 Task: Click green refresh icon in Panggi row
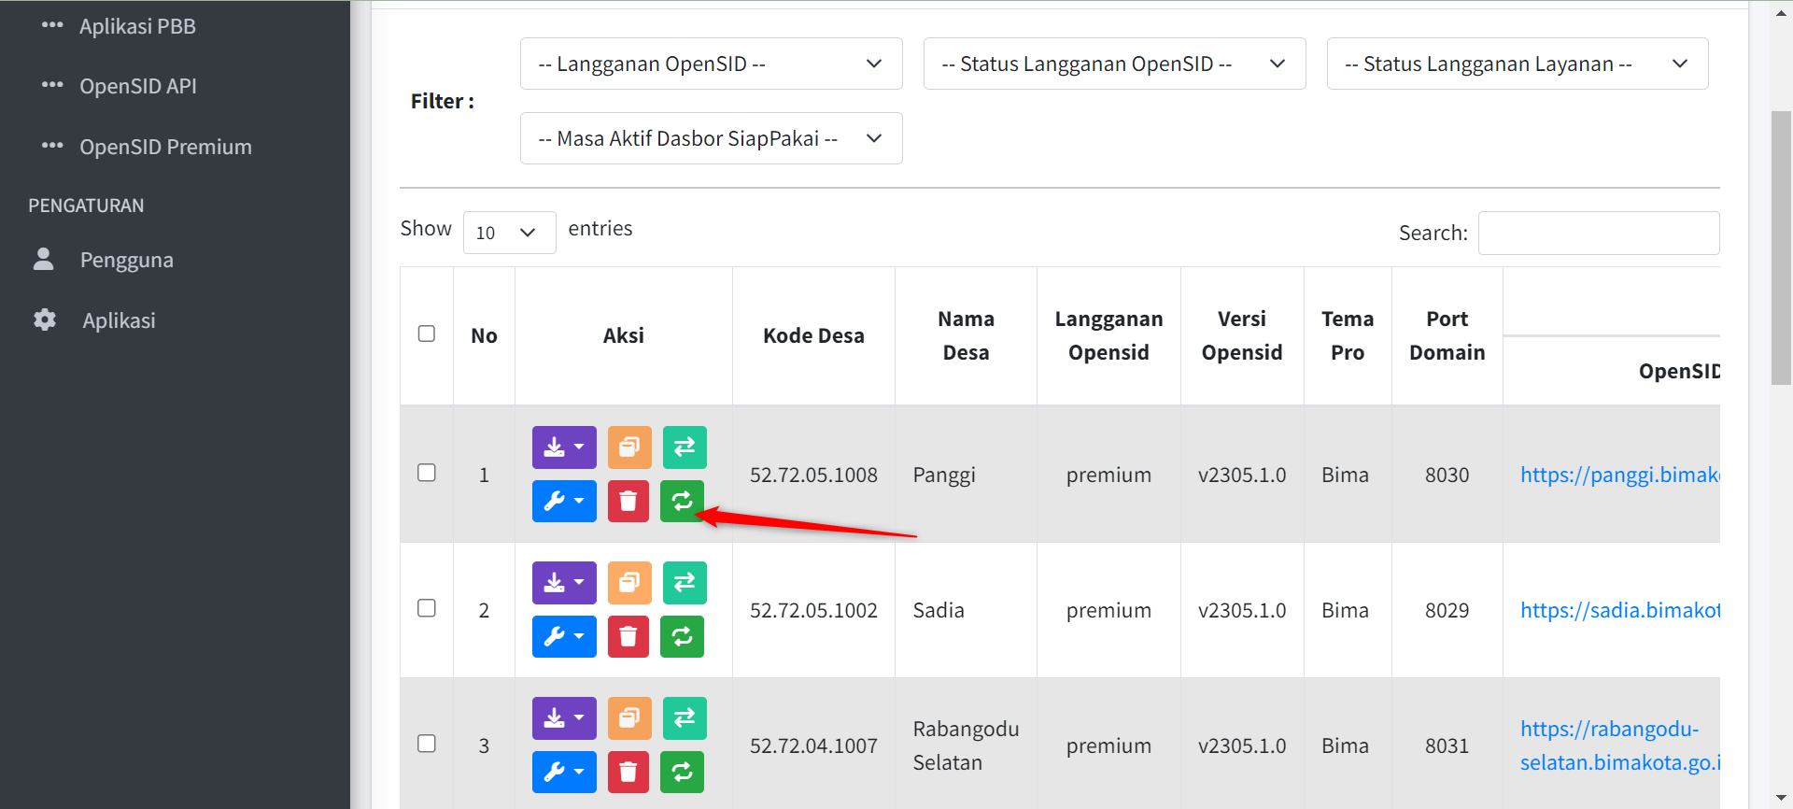(x=682, y=502)
